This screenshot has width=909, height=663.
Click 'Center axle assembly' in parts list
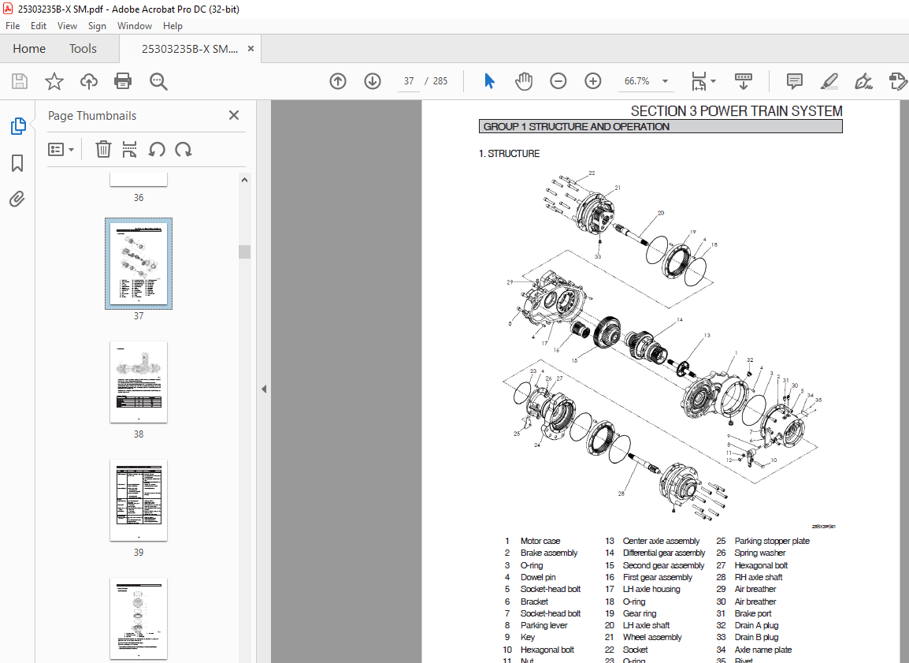click(x=661, y=541)
